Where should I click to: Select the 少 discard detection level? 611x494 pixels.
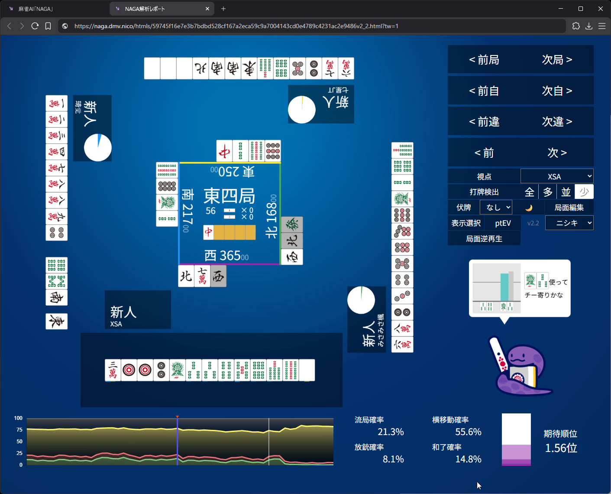tap(584, 192)
